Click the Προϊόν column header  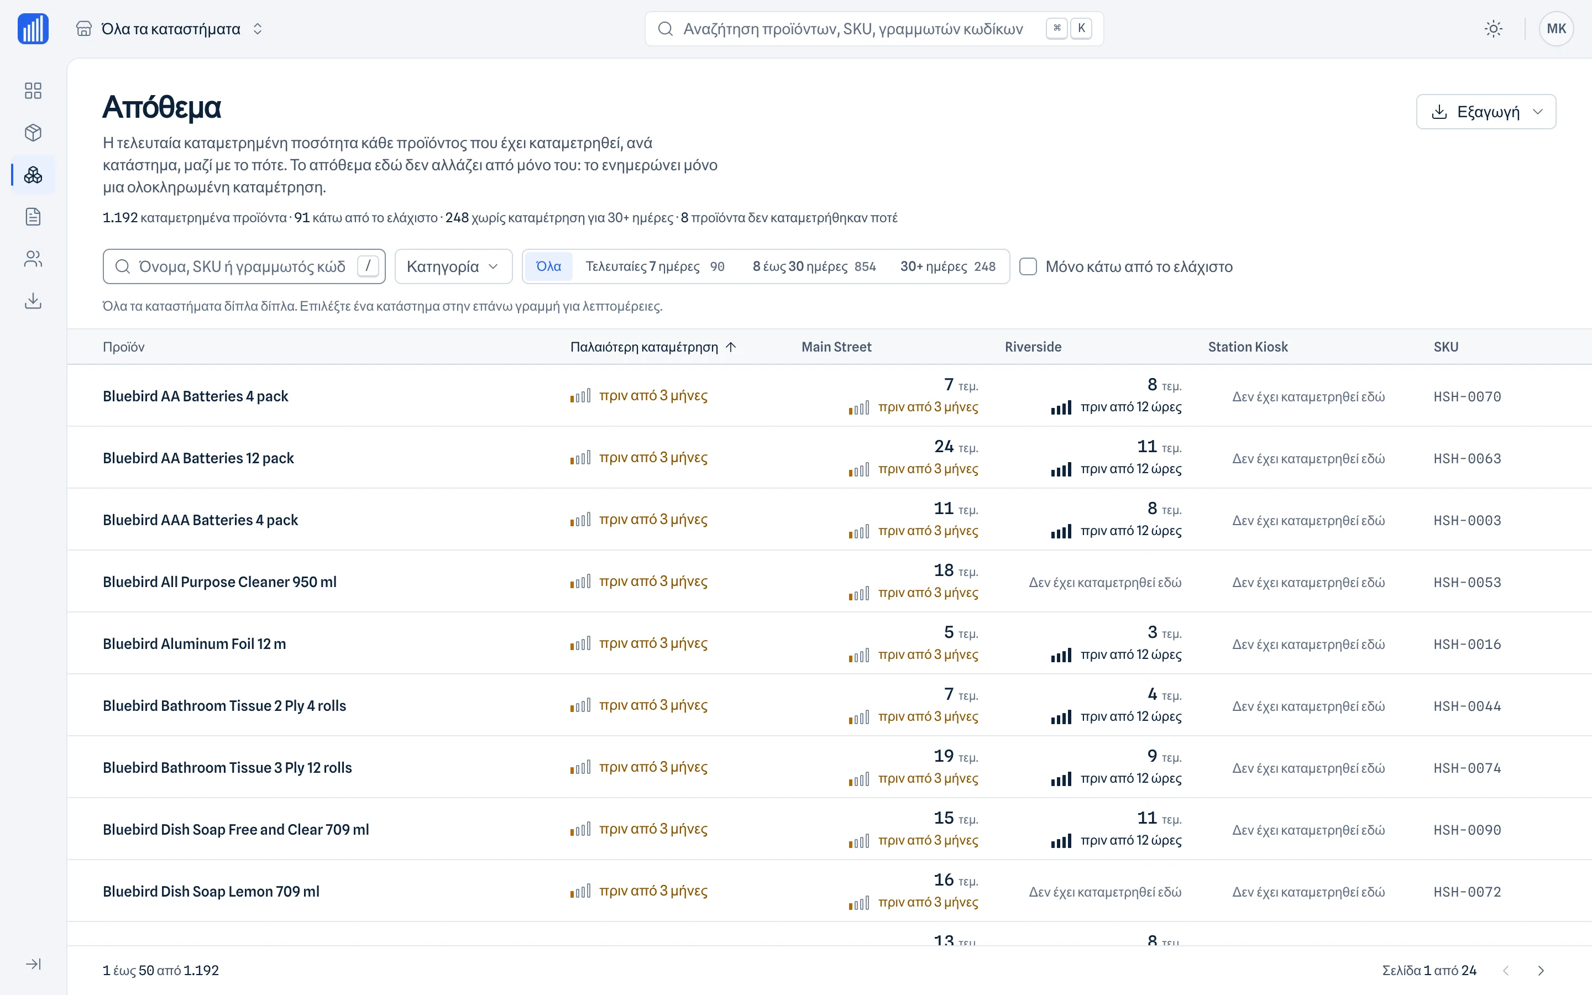coord(124,347)
